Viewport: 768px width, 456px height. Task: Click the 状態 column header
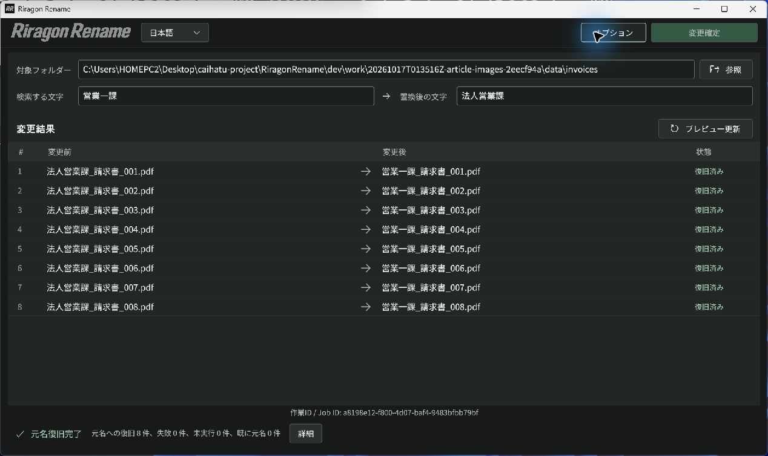704,152
